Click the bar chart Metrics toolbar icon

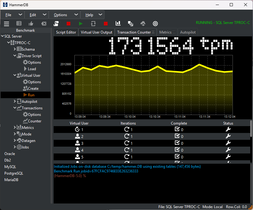(x=118, y=23)
